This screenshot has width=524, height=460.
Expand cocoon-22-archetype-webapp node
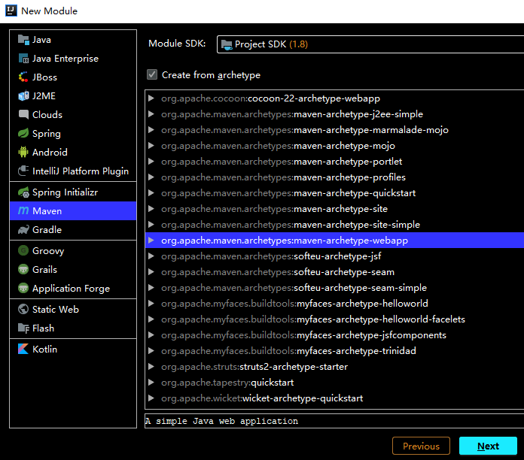pos(151,98)
